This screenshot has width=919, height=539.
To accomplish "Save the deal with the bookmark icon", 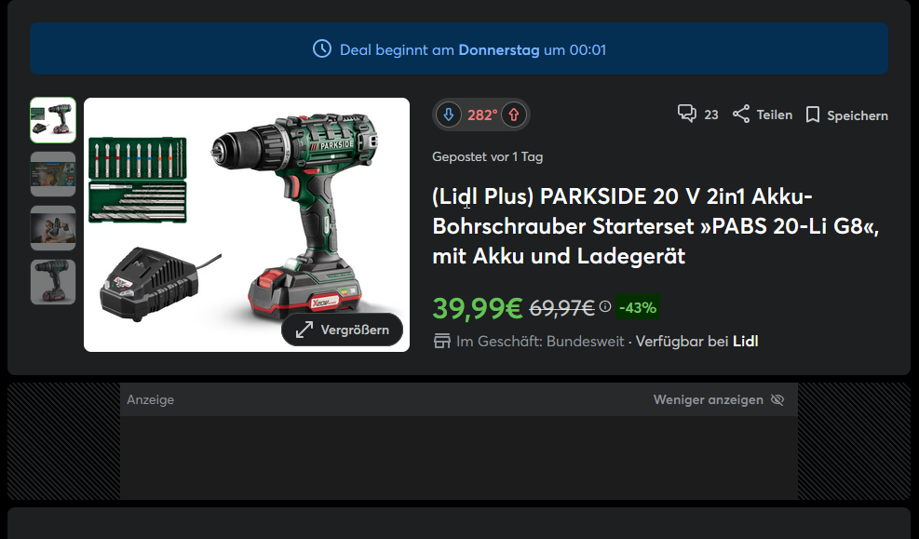I will (812, 113).
